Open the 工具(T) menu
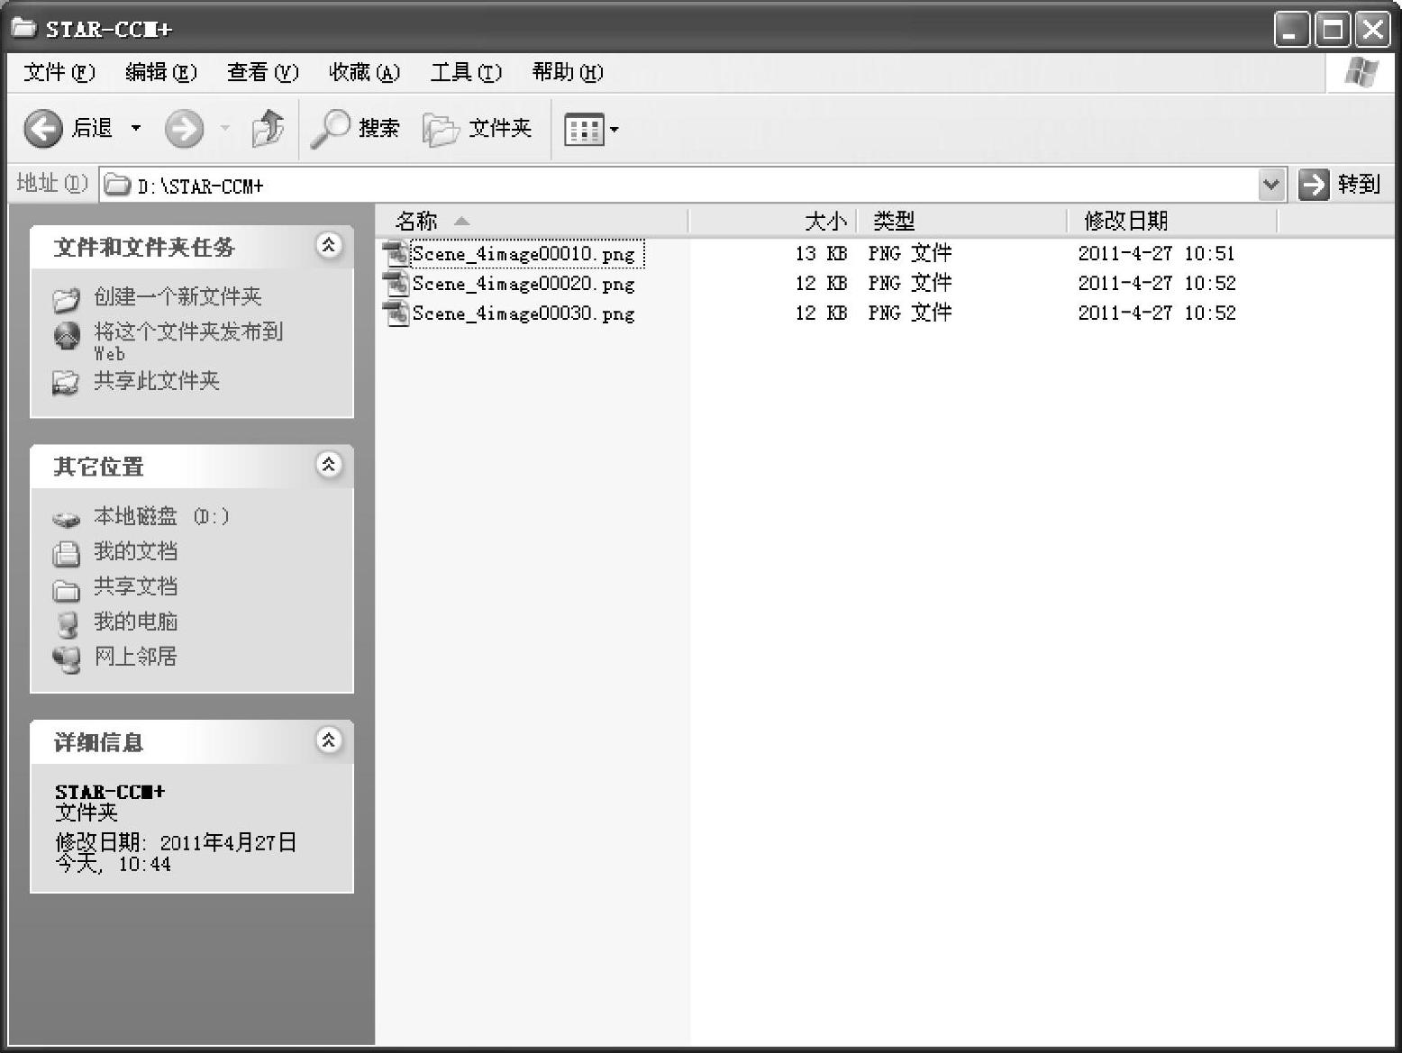The image size is (1402, 1053). pos(466,72)
